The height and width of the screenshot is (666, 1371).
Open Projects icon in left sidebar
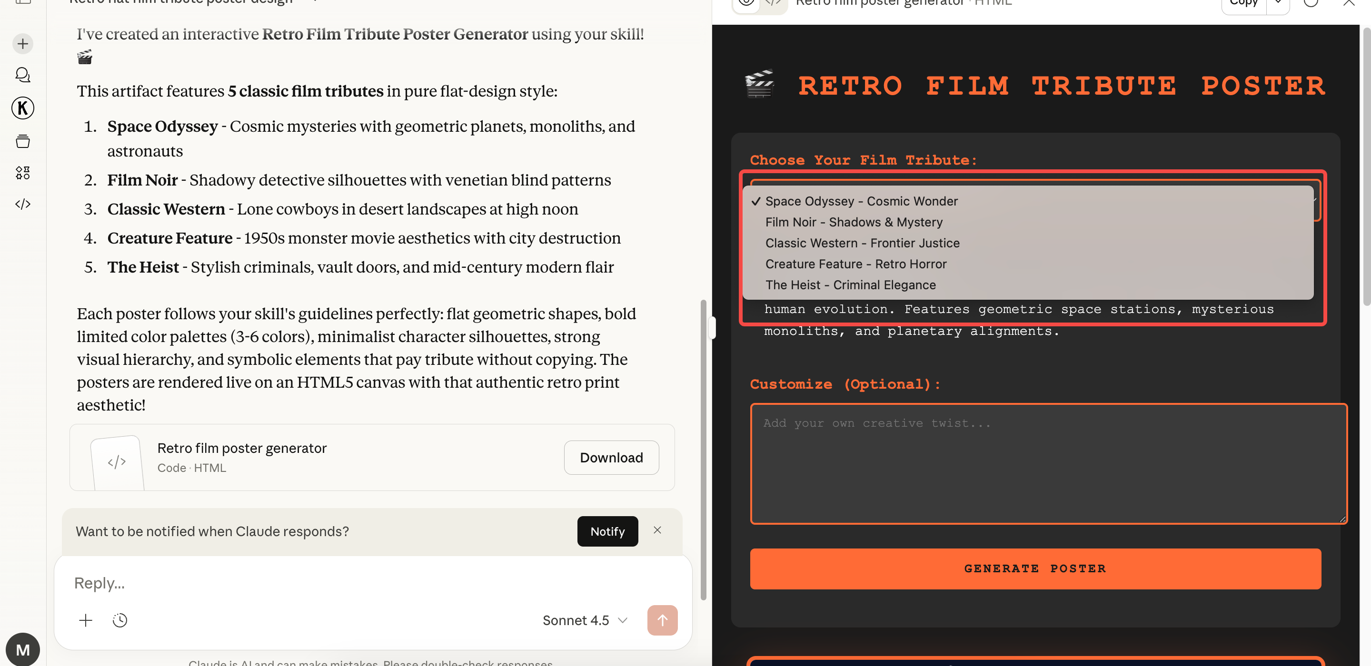pos(23,141)
